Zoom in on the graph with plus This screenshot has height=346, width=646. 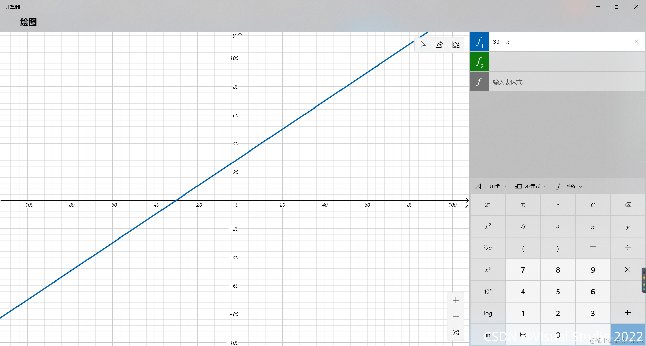[456, 301]
